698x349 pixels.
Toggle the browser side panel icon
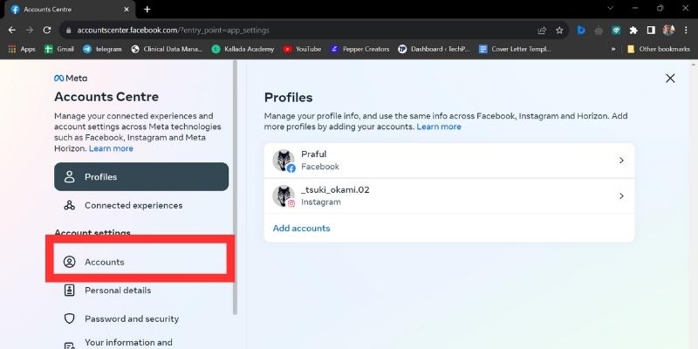[x=651, y=31]
